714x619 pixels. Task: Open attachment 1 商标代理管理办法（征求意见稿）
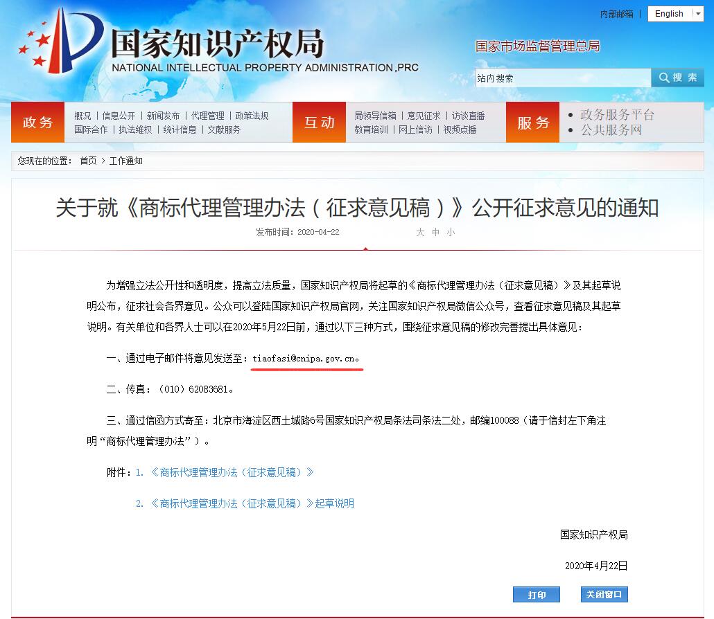[225, 472]
